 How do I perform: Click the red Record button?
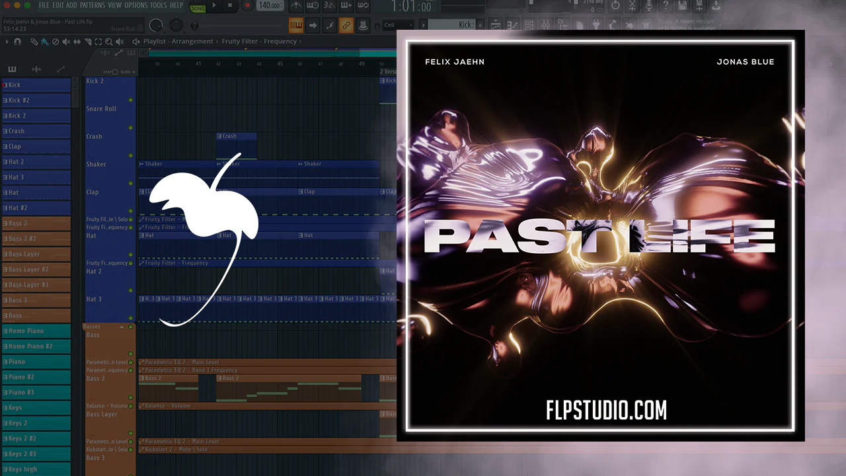point(248,6)
